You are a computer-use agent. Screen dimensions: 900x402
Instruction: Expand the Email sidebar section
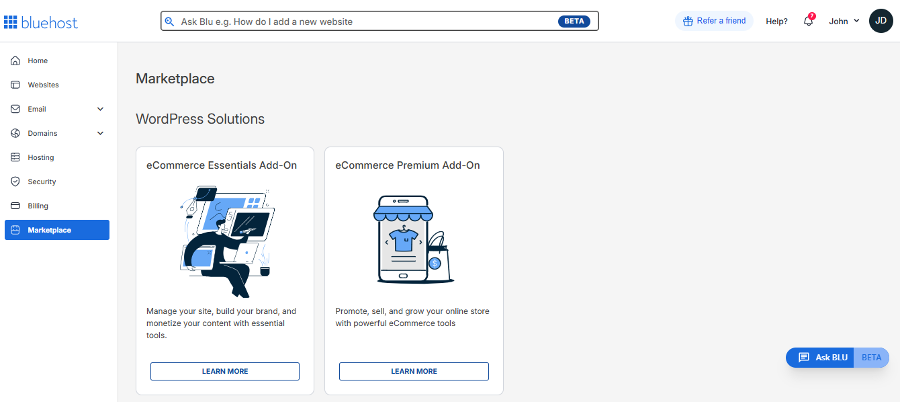[x=100, y=109]
